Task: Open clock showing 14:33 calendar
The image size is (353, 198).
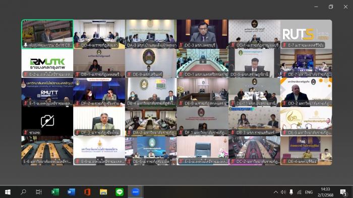Action: pos(326,192)
